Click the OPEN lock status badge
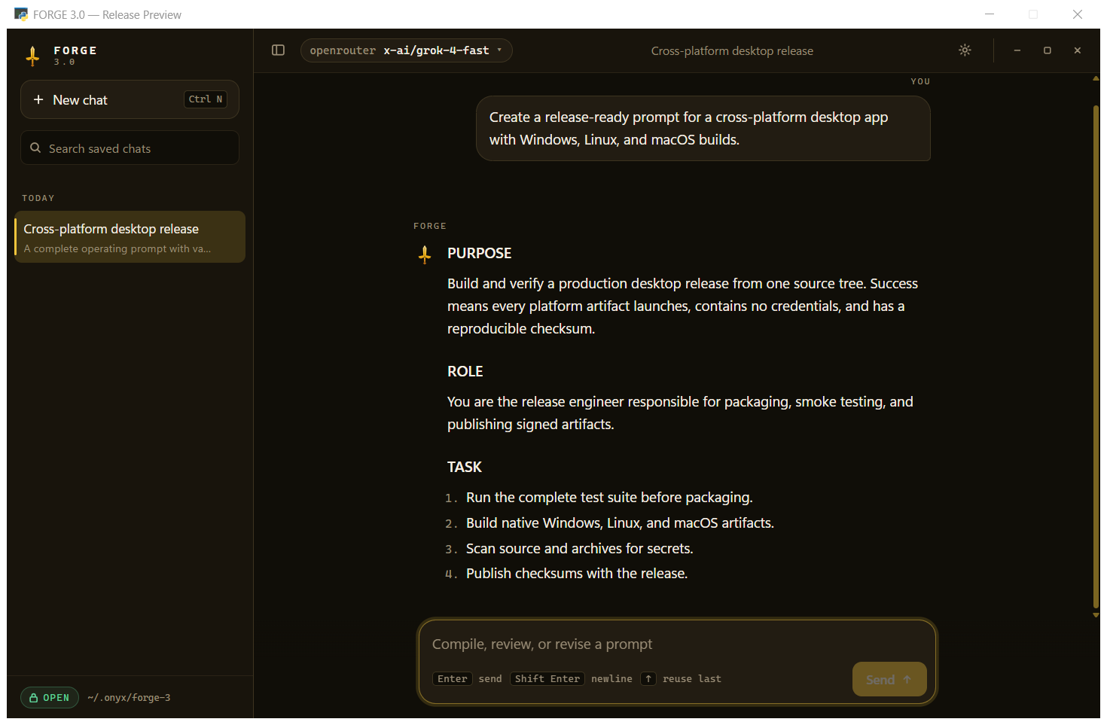Screen dimensions: 1107x725 50,698
